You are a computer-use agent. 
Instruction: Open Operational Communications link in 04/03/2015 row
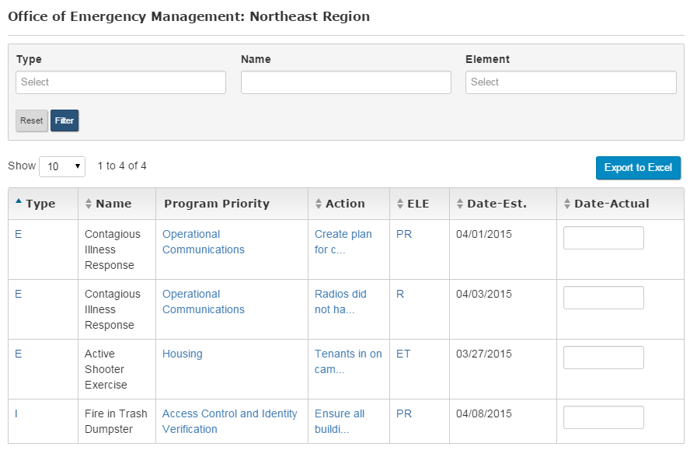click(204, 302)
